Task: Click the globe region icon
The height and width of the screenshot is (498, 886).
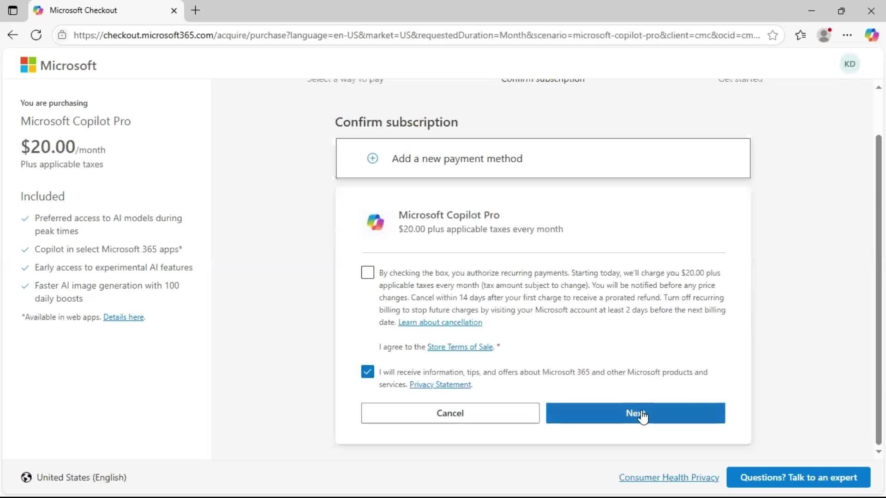Action: click(x=26, y=477)
